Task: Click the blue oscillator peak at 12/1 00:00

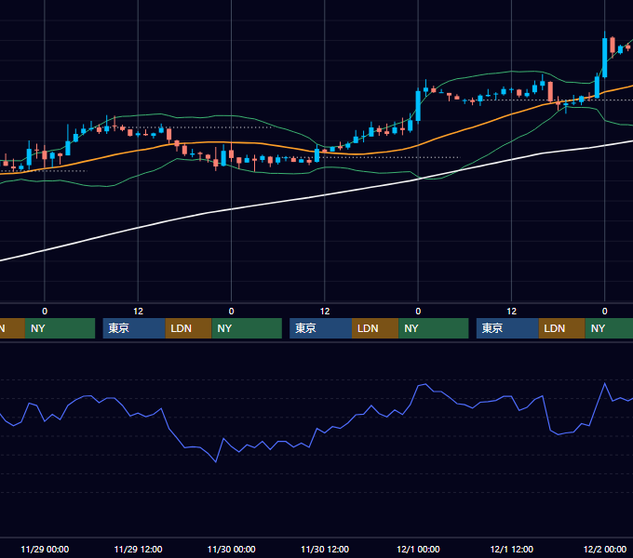Action: point(424,385)
